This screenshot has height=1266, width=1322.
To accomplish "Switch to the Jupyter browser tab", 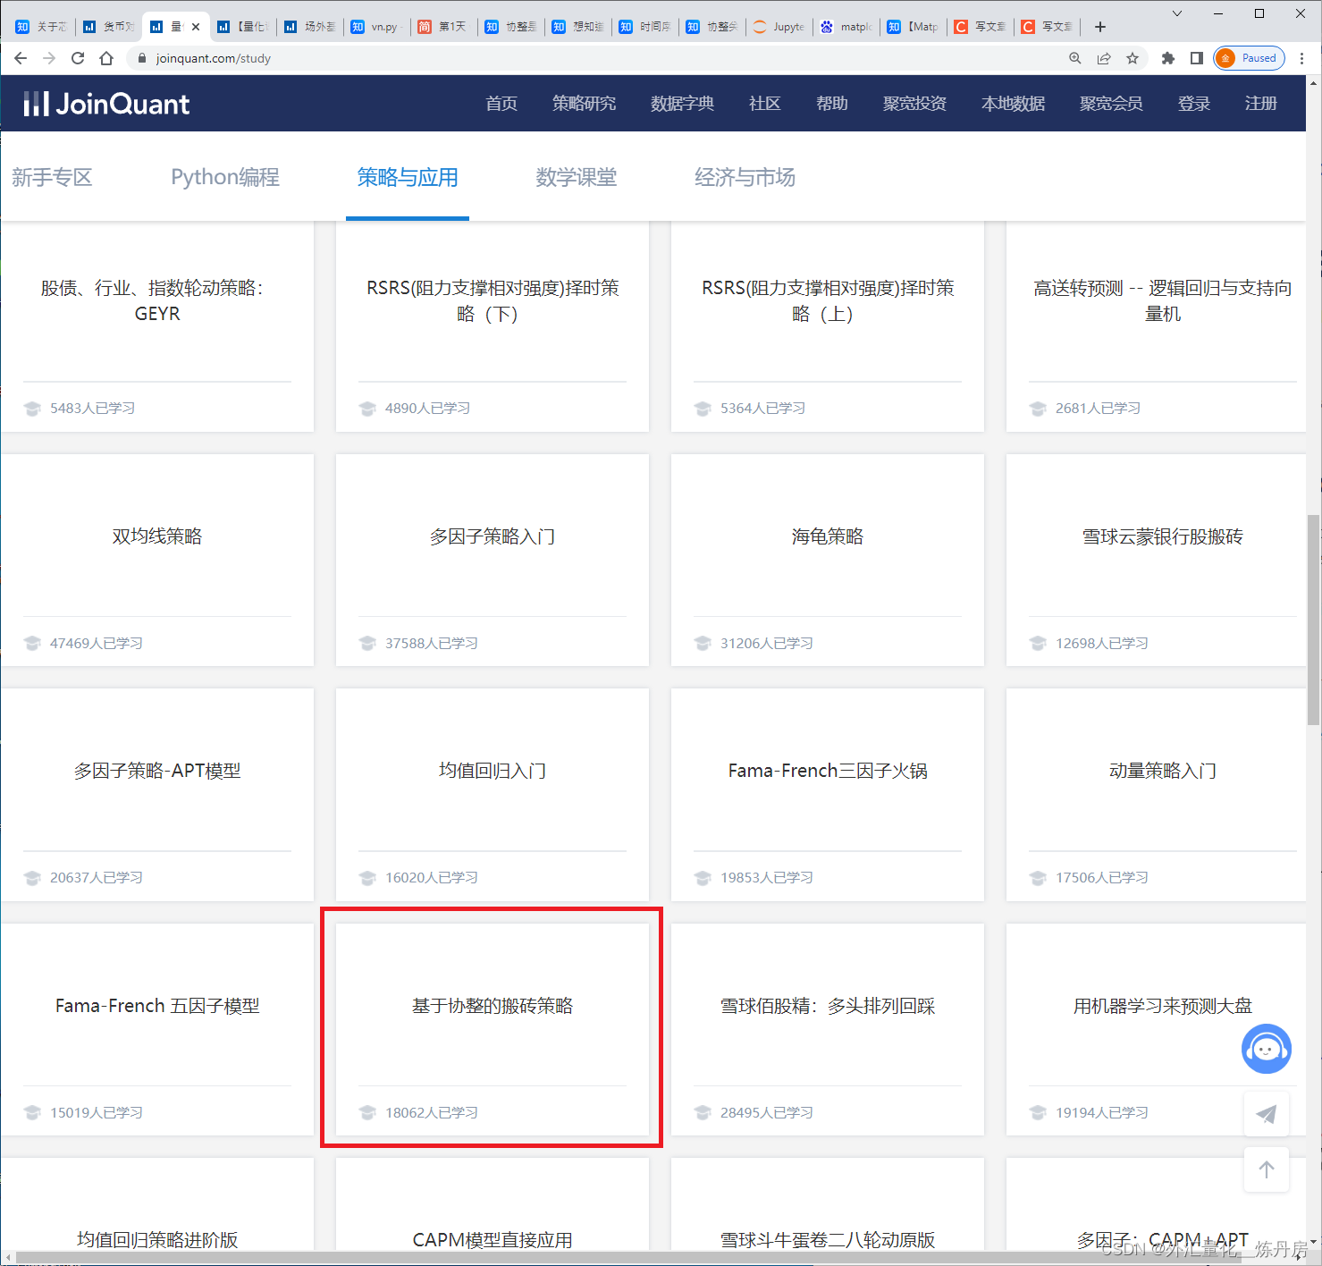I will click(x=779, y=27).
